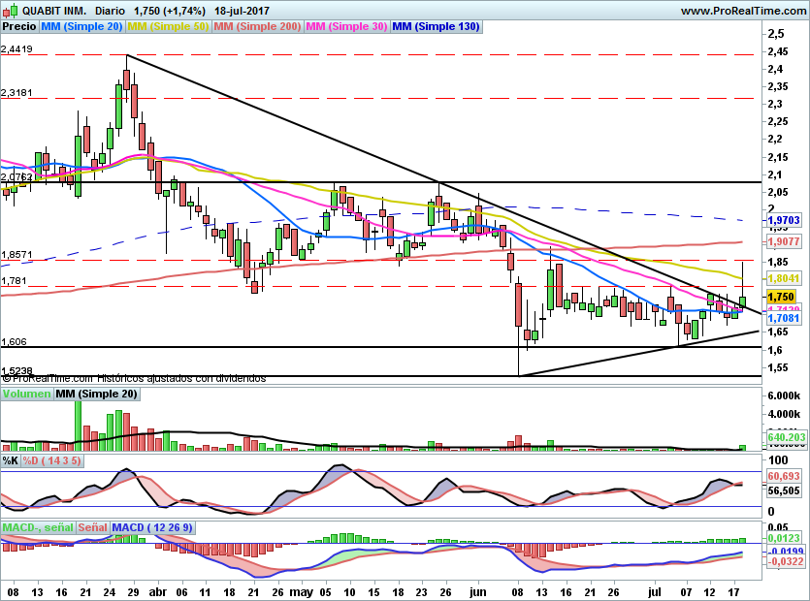Open the yellow MM (Simple 50) indicator label
810x601 pixels.
(x=169, y=27)
